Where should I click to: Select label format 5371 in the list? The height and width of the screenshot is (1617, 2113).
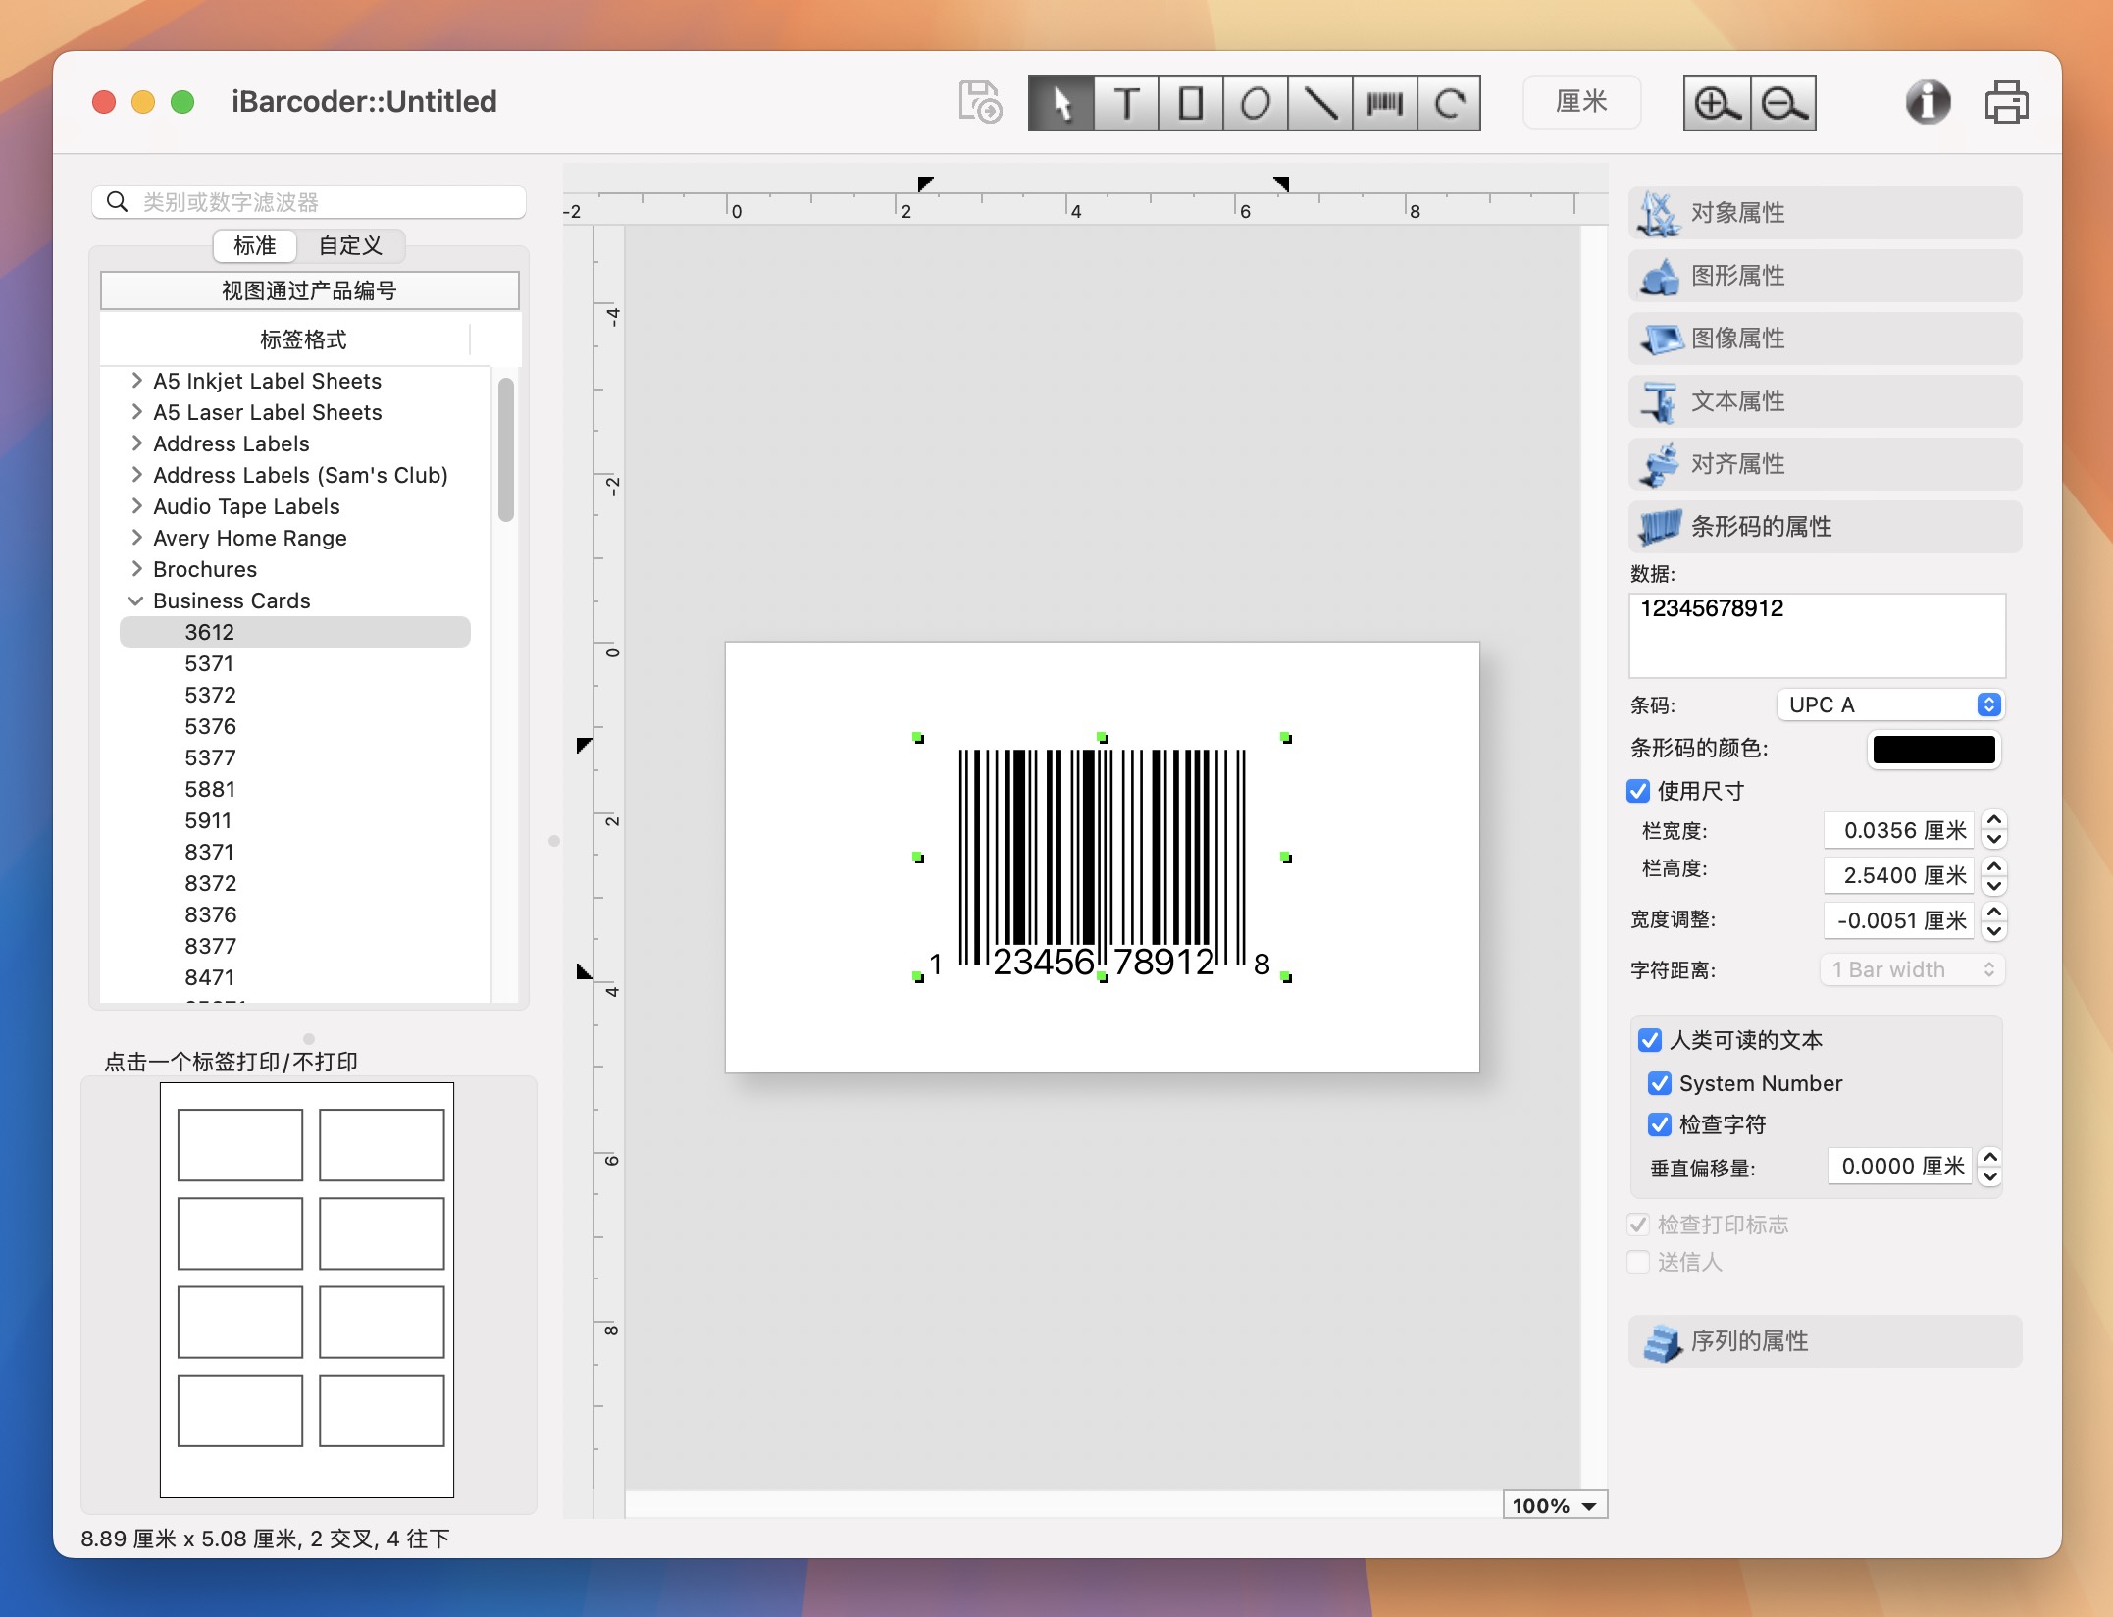209,663
